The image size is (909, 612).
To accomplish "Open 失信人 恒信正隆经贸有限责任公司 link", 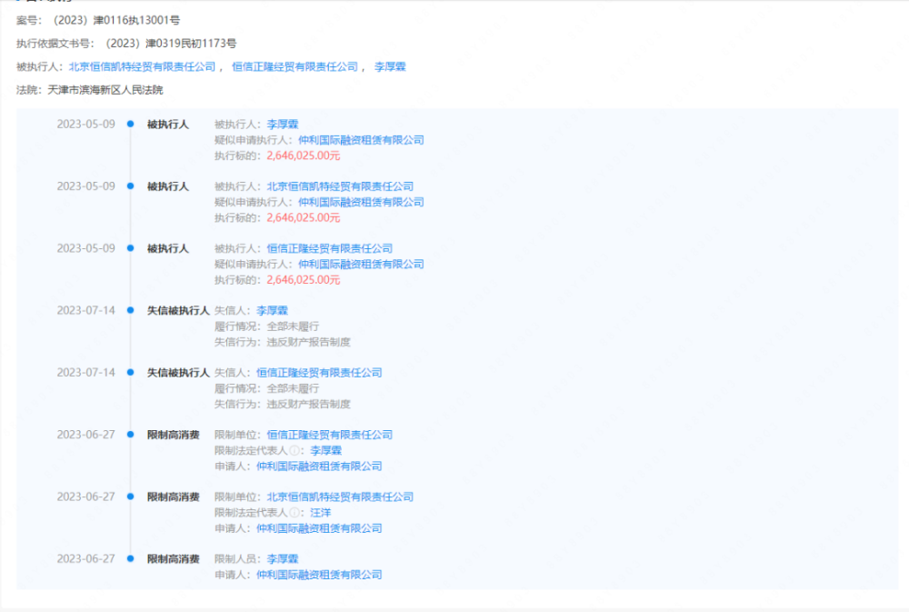I will [x=319, y=373].
